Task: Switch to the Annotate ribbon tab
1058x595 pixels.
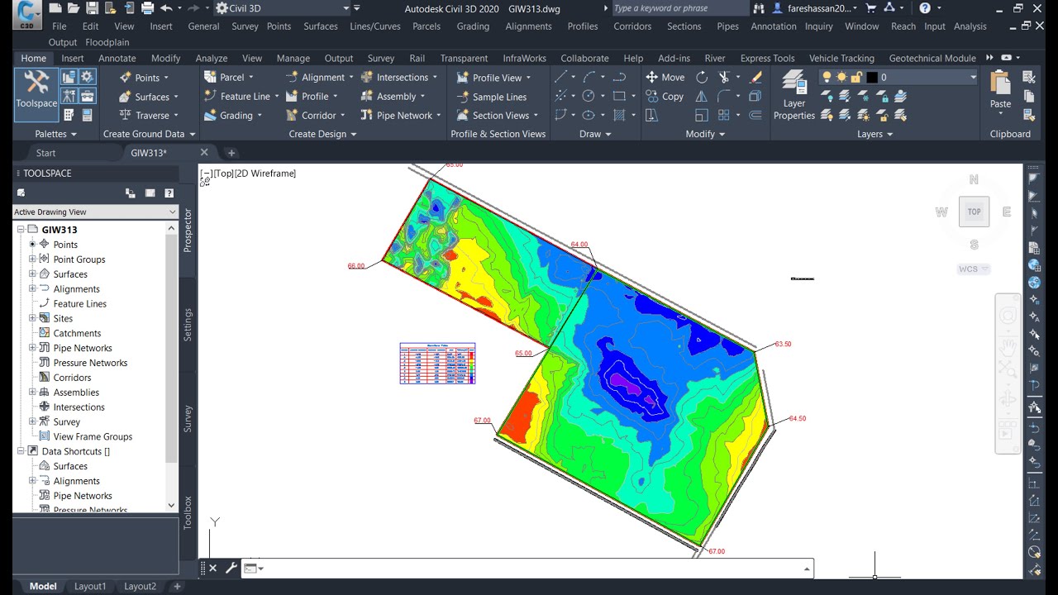Action: (x=117, y=59)
